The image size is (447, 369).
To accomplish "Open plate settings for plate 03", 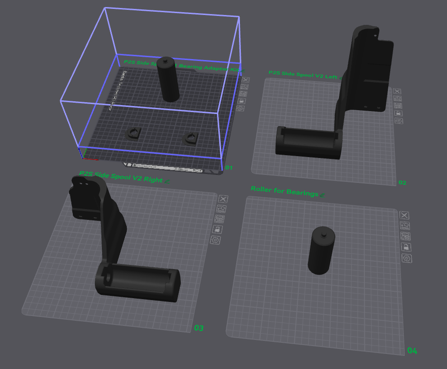I will click(x=216, y=240).
